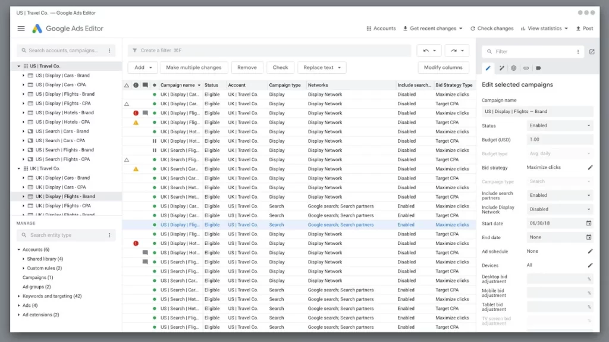Sort by warning triangle column
Screen dimensions: 609x342
click(127, 85)
